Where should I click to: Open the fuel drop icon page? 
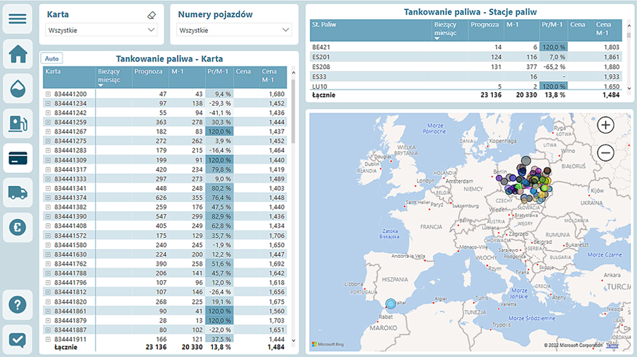point(17,89)
